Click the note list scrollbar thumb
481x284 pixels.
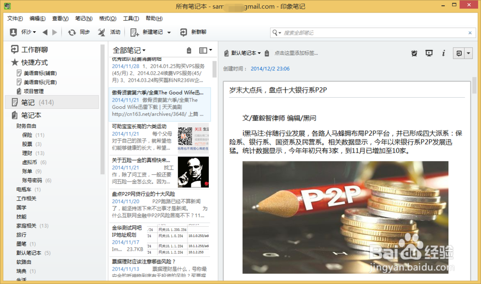[x=215, y=69]
